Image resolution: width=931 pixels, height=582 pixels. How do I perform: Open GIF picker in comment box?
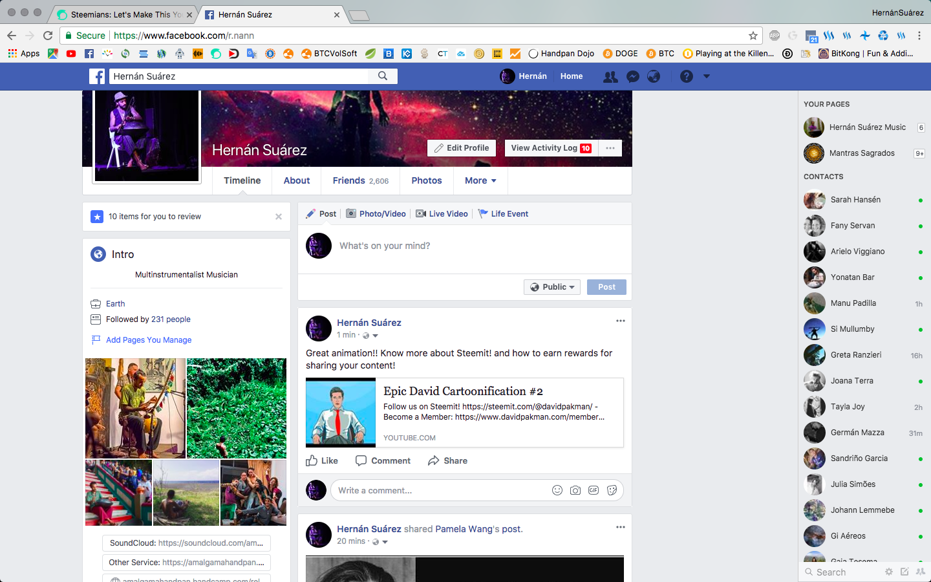tap(594, 491)
